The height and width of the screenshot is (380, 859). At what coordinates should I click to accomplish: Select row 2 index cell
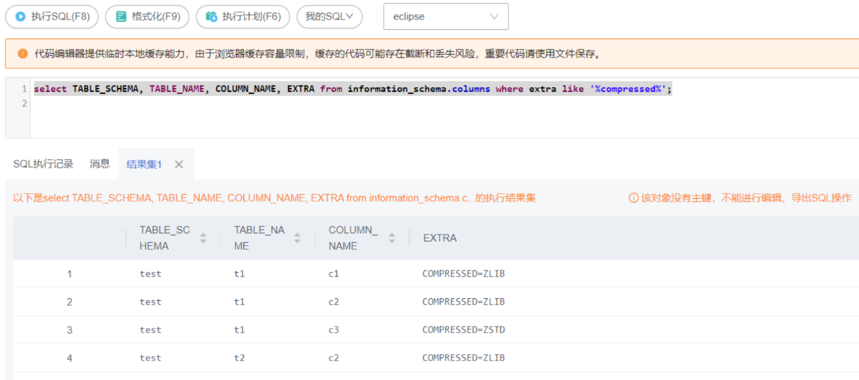click(69, 302)
